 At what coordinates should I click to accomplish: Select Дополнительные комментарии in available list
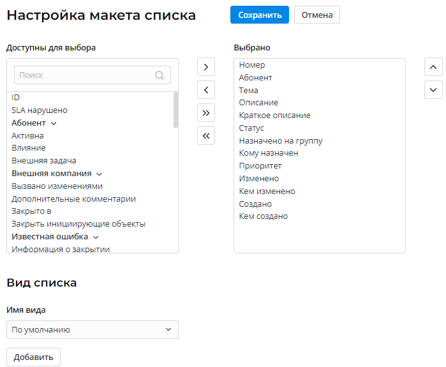(x=73, y=198)
